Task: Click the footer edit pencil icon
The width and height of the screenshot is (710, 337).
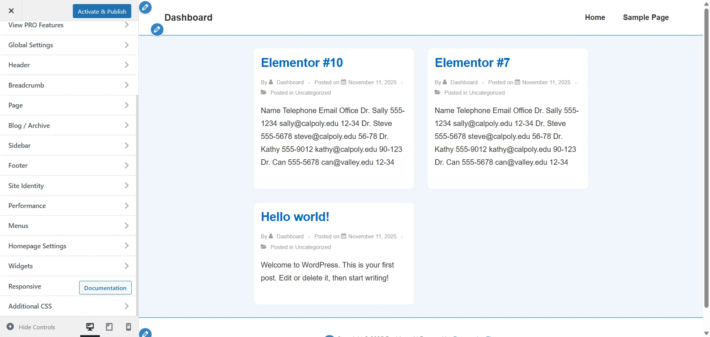Action: [x=145, y=333]
